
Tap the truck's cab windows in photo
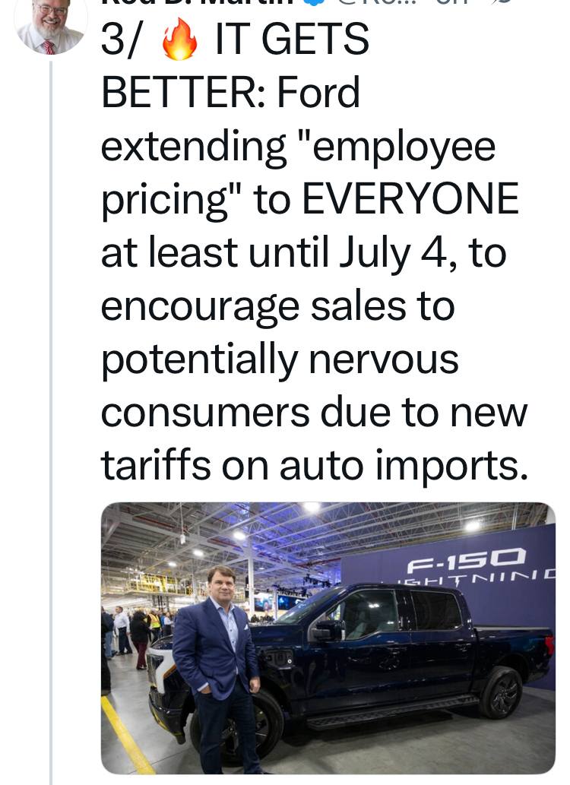click(x=397, y=613)
